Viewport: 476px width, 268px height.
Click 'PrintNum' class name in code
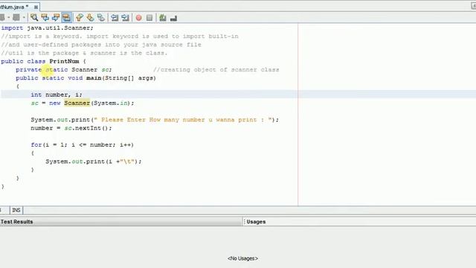coord(64,61)
